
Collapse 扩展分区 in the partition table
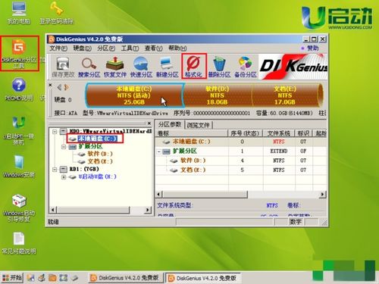(159, 151)
